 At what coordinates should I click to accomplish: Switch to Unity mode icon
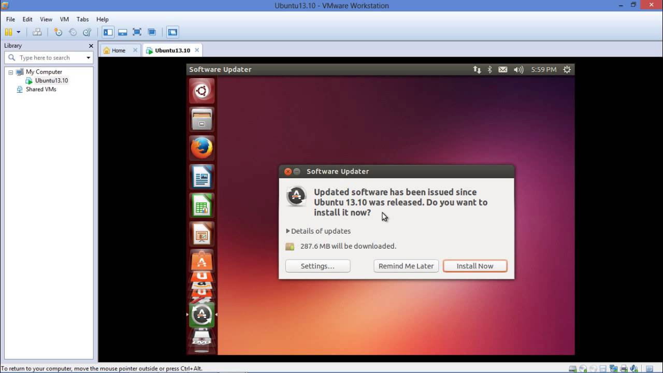pyautogui.click(x=152, y=32)
